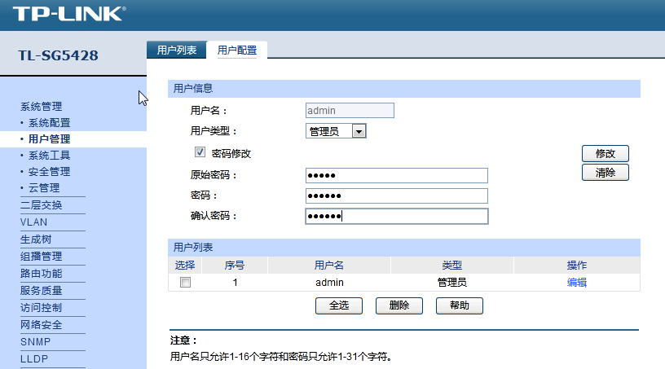This screenshot has width=665, height=369.
Task: Focus the 原始密码 input field
Action: click(397, 176)
